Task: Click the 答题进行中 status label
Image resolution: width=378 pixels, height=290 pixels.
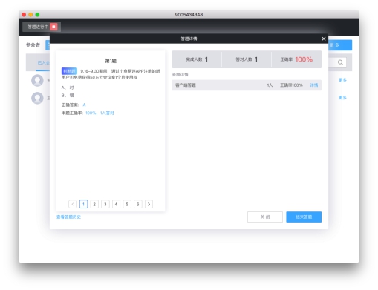Action: 38,27
